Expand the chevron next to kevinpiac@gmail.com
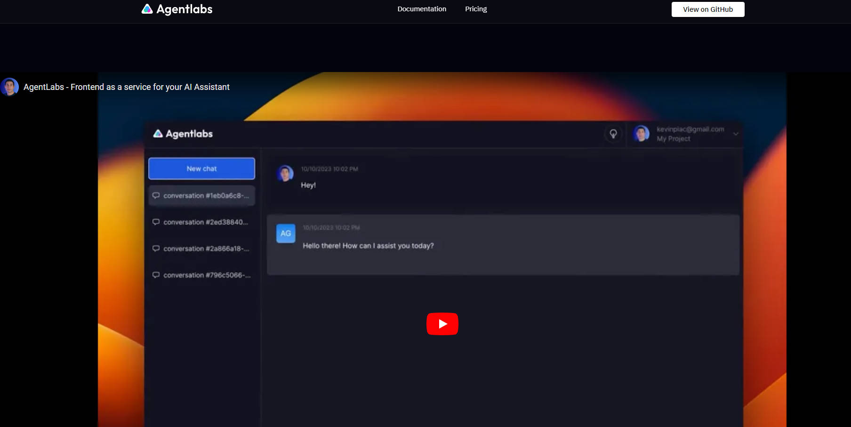This screenshot has height=427, width=851. coord(736,134)
